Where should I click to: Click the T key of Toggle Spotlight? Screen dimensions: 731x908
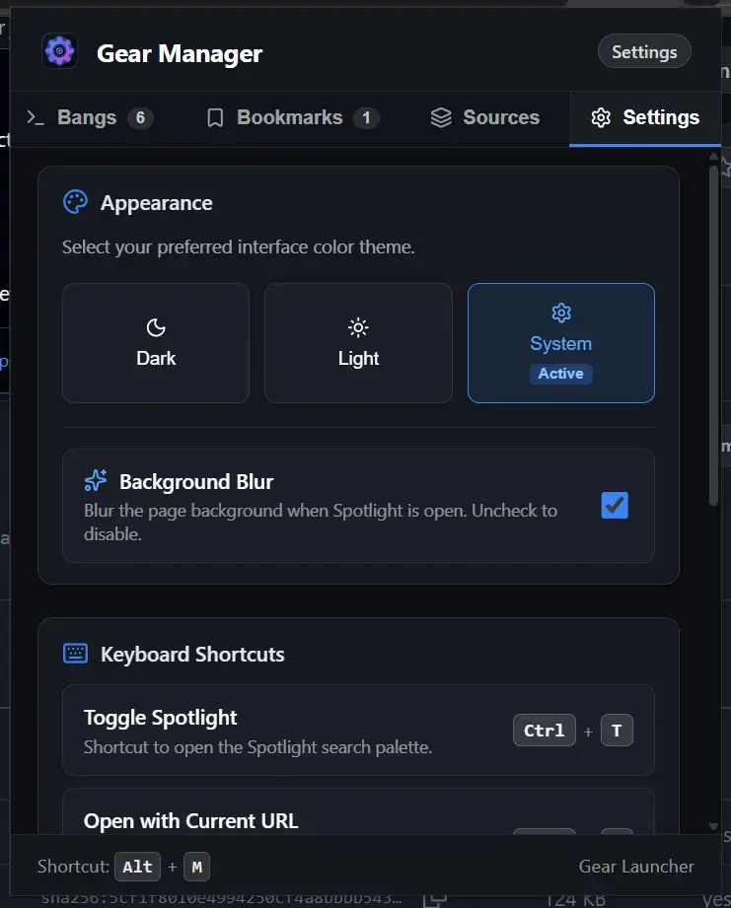tap(617, 731)
